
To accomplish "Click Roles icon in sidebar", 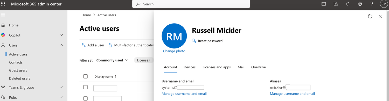I will pyautogui.click(x=3, y=97).
